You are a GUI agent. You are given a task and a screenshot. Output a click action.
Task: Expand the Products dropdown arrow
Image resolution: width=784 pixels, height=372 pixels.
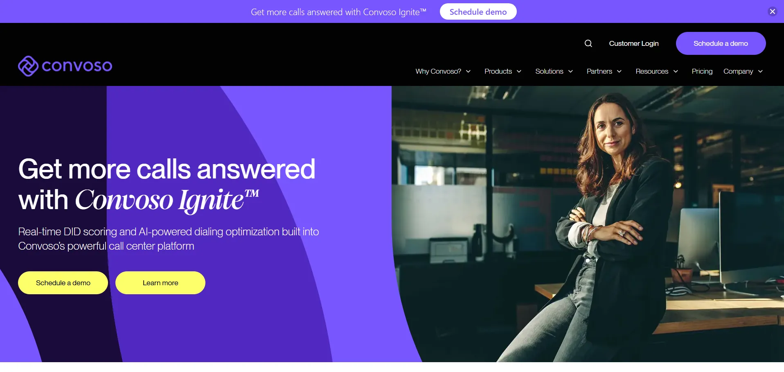(519, 71)
